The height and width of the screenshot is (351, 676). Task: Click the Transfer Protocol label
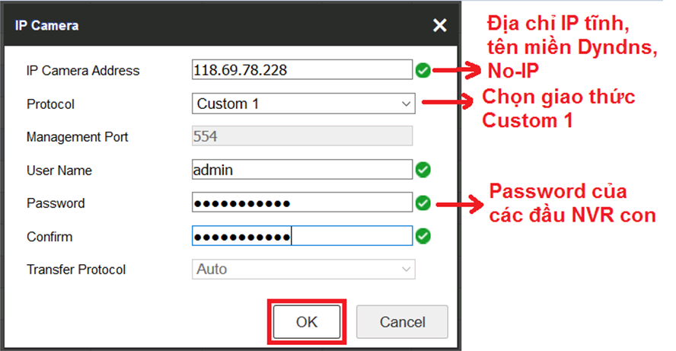click(76, 270)
